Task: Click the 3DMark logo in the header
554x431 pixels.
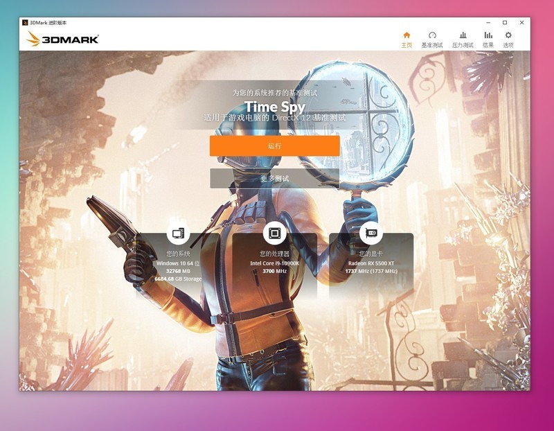Action: [63, 39]
